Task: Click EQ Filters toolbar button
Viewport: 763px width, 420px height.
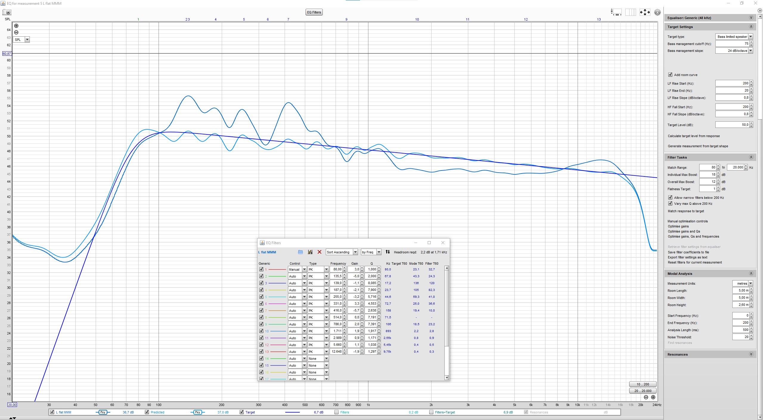Action: (314, 12)
